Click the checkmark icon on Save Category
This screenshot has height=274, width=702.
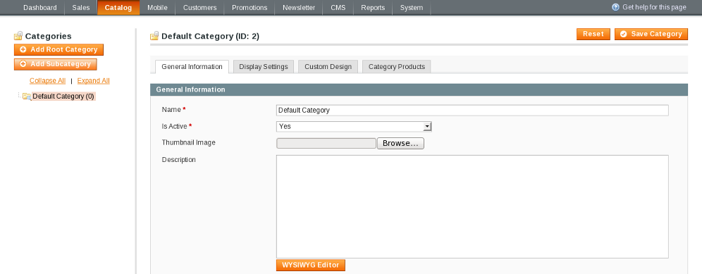(x=624, y=34)
